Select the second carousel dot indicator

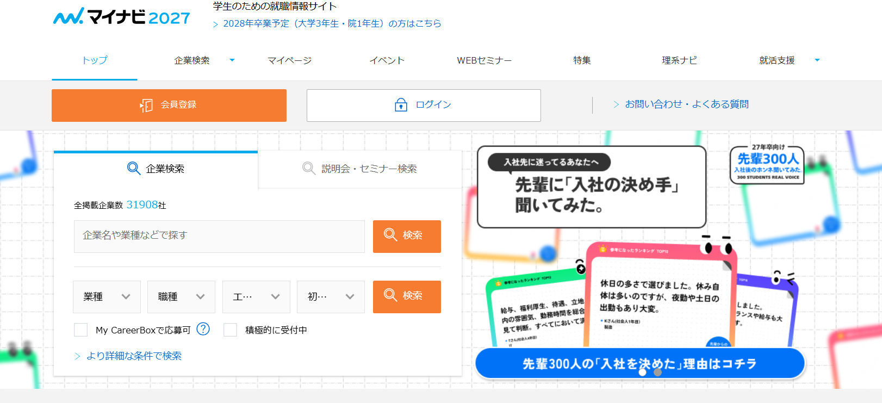pyautogui.click(x=657, y=373)
